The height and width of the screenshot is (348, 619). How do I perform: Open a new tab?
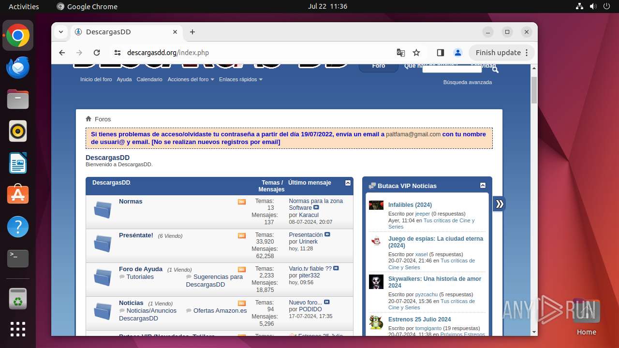(192, 32)
